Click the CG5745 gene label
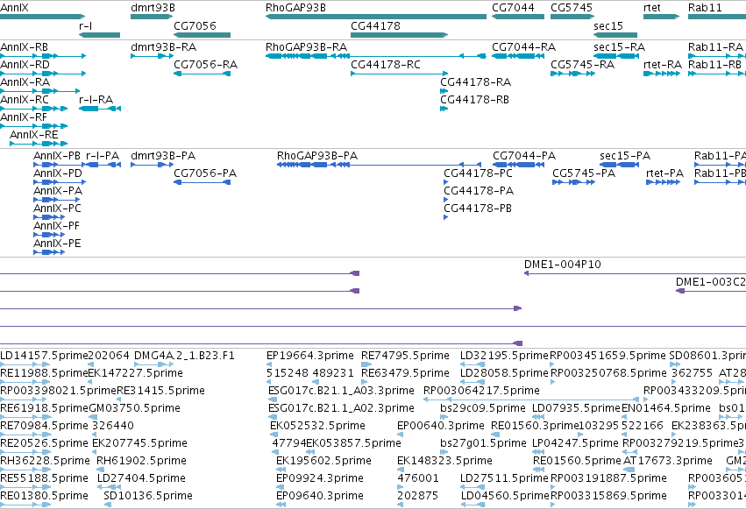The image size is (746, 509). click(572, 8)
